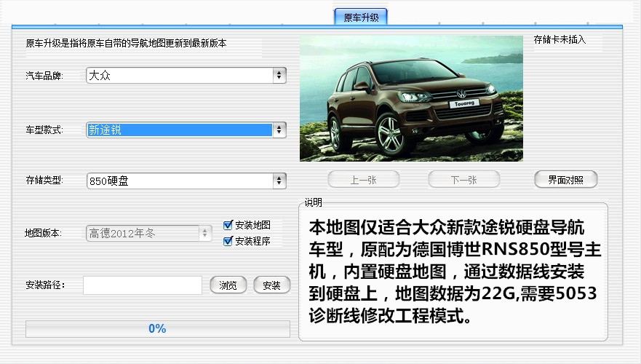Open the 地图版本 dropdown showing 高德2012年冬

coord(149,233)
